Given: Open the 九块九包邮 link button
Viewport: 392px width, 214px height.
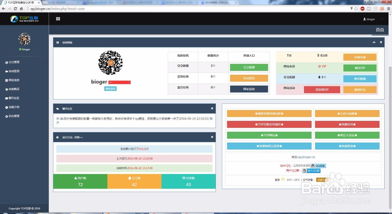Looking at the screenshot, I should coord(347,114).
